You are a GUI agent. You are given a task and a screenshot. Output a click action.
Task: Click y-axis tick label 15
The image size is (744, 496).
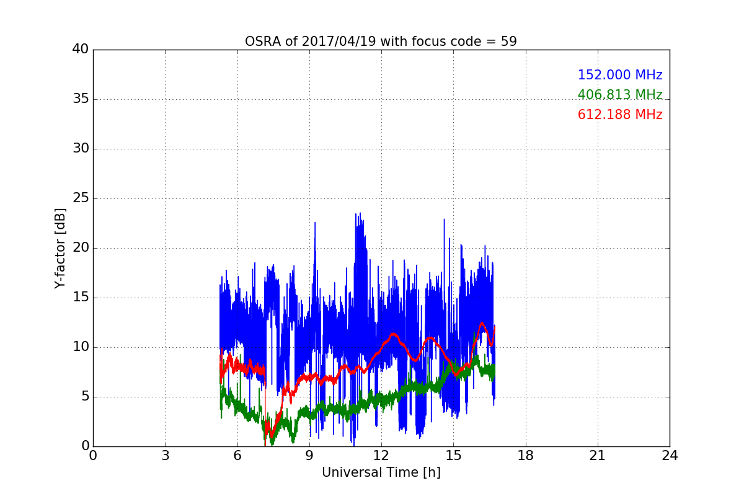pos(81,298)
